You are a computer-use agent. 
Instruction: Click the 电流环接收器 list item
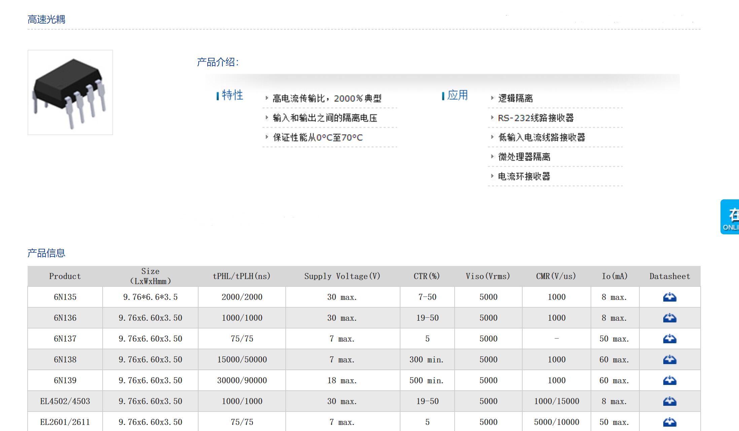tap(524, 177)
